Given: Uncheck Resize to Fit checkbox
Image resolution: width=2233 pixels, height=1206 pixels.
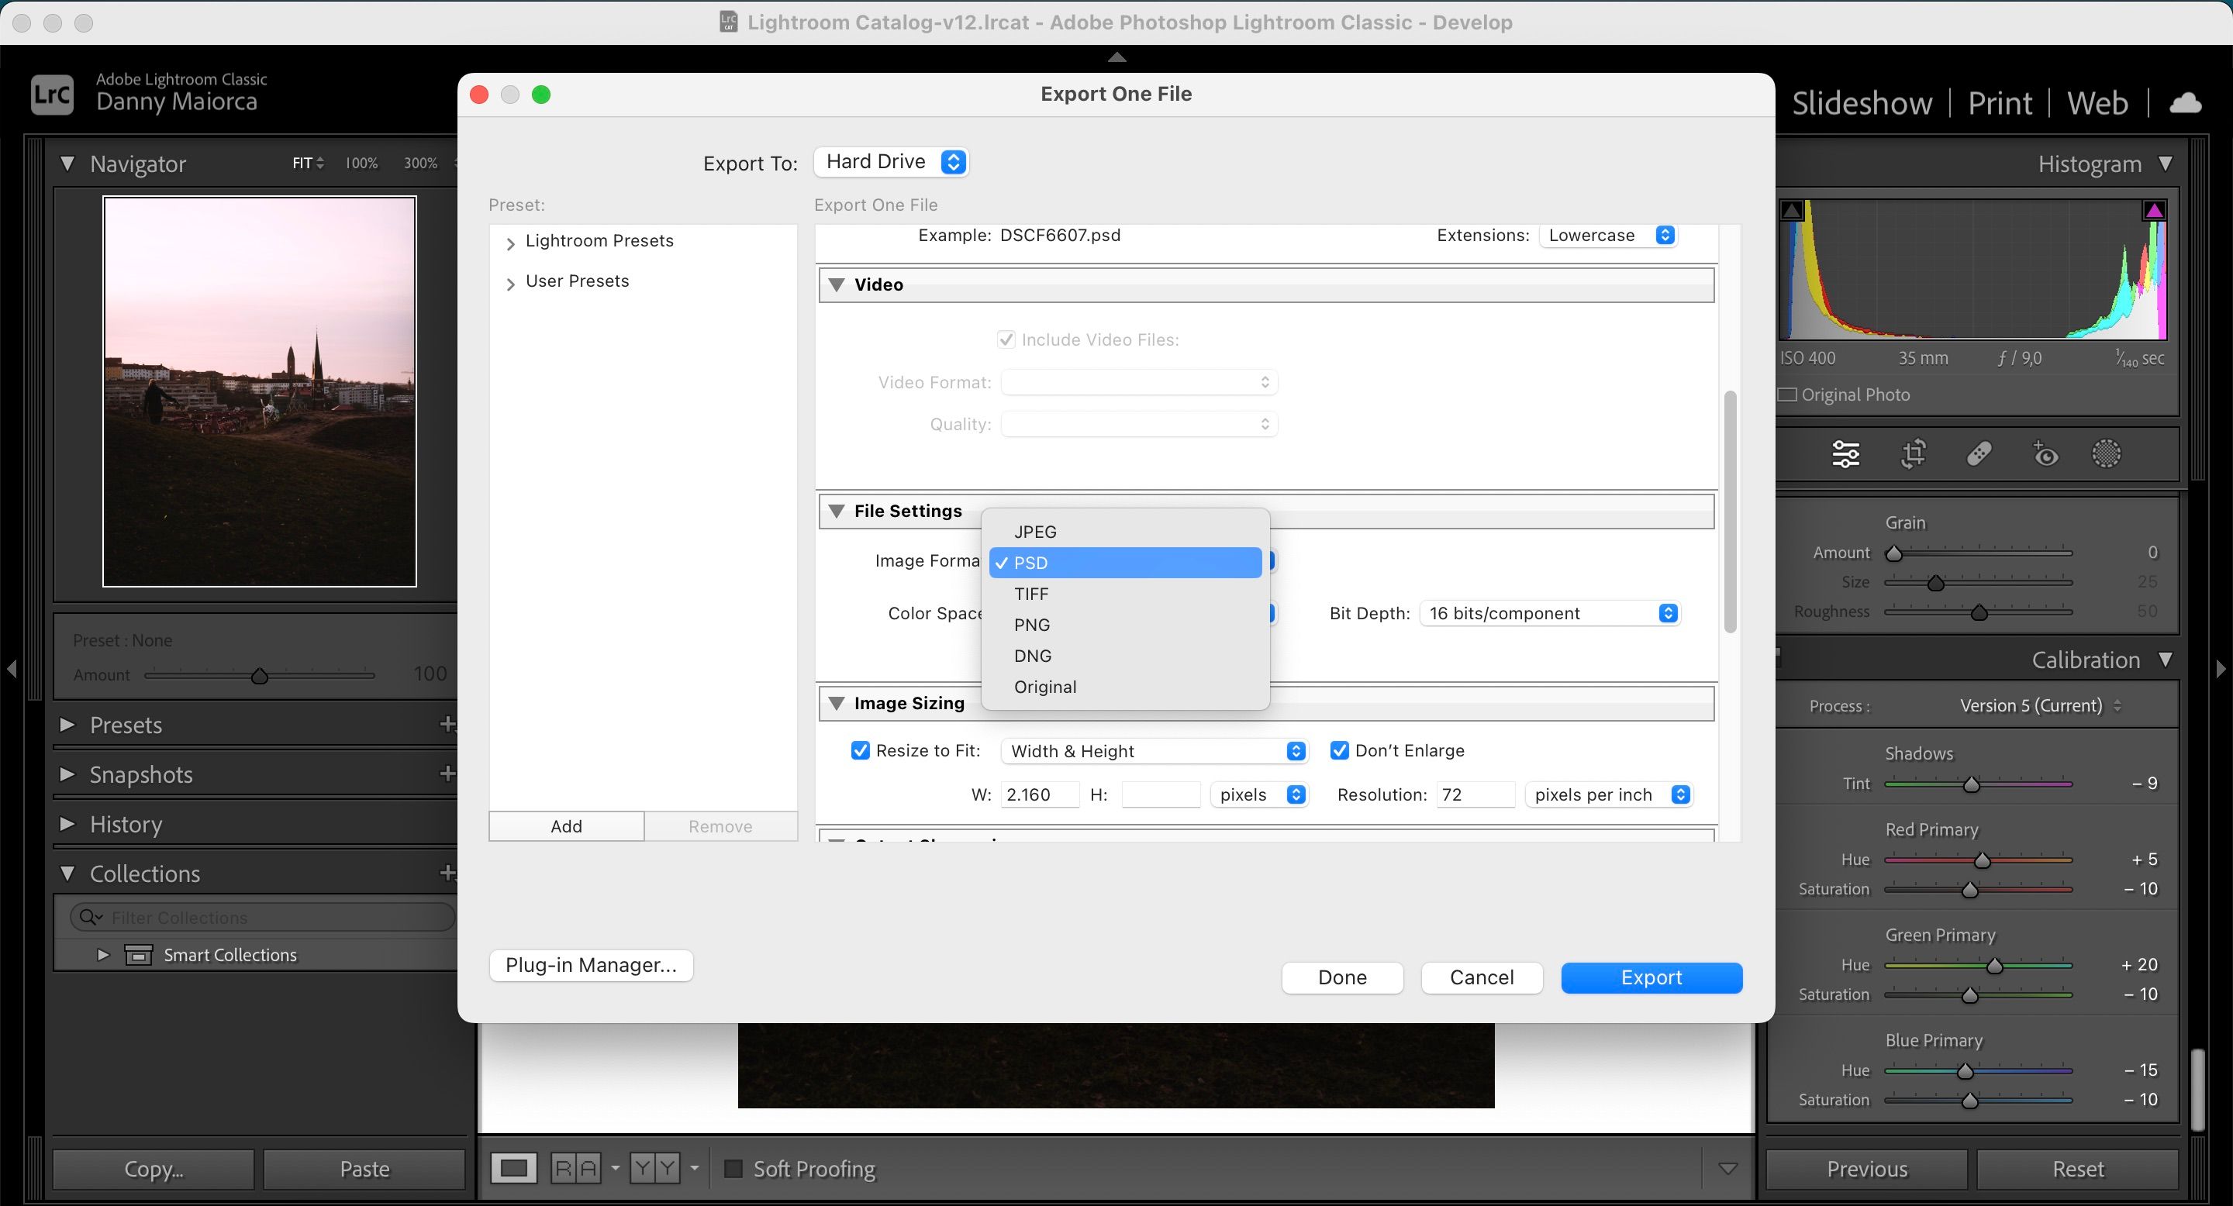Looking at the screenshot, I should click(x=860, y=750).
